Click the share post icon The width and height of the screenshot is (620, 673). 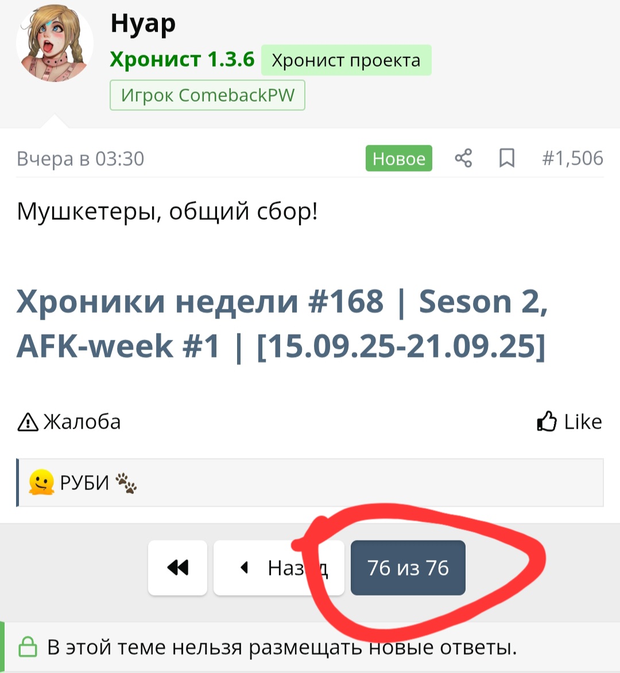click(463, 158)
